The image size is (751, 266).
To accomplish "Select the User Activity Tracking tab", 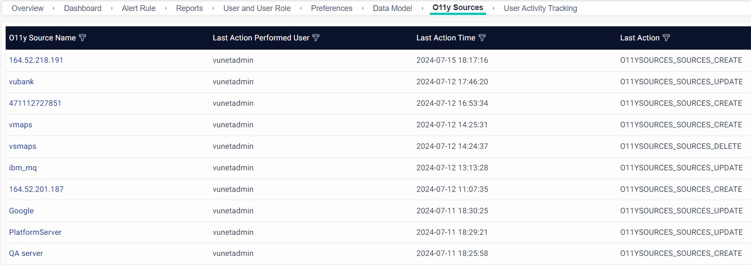I will [x=540, y=8].
